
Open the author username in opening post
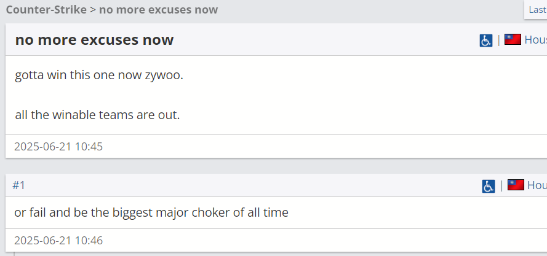click(535, 40)
